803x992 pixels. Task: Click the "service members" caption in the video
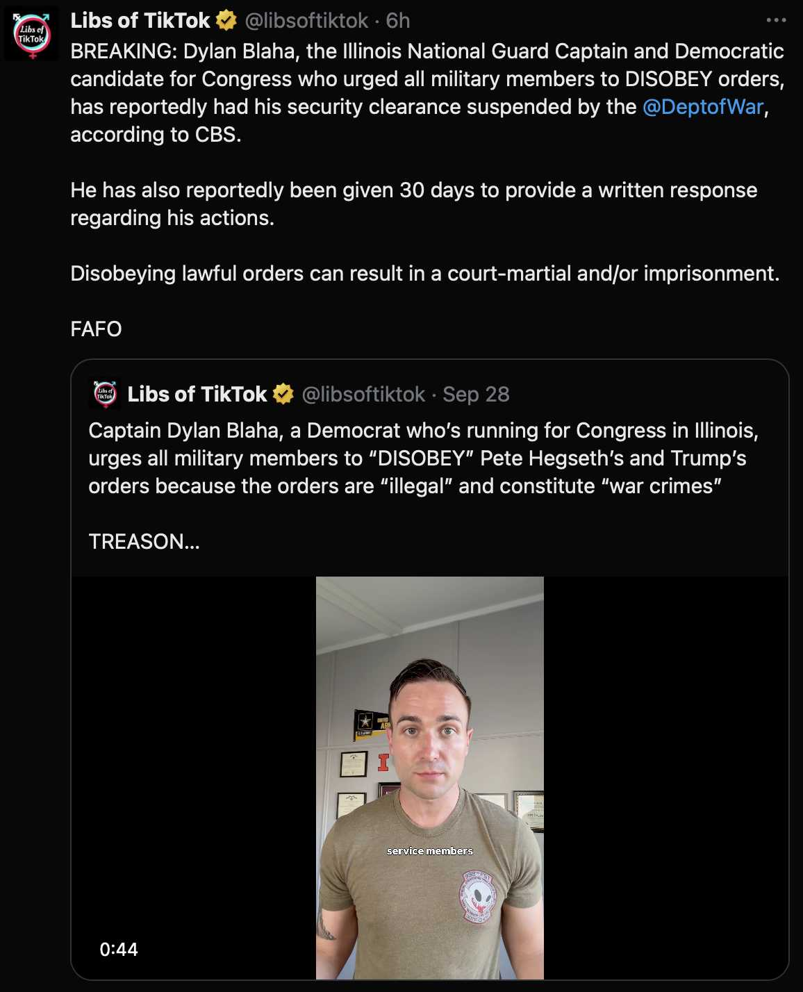point(430,851)
